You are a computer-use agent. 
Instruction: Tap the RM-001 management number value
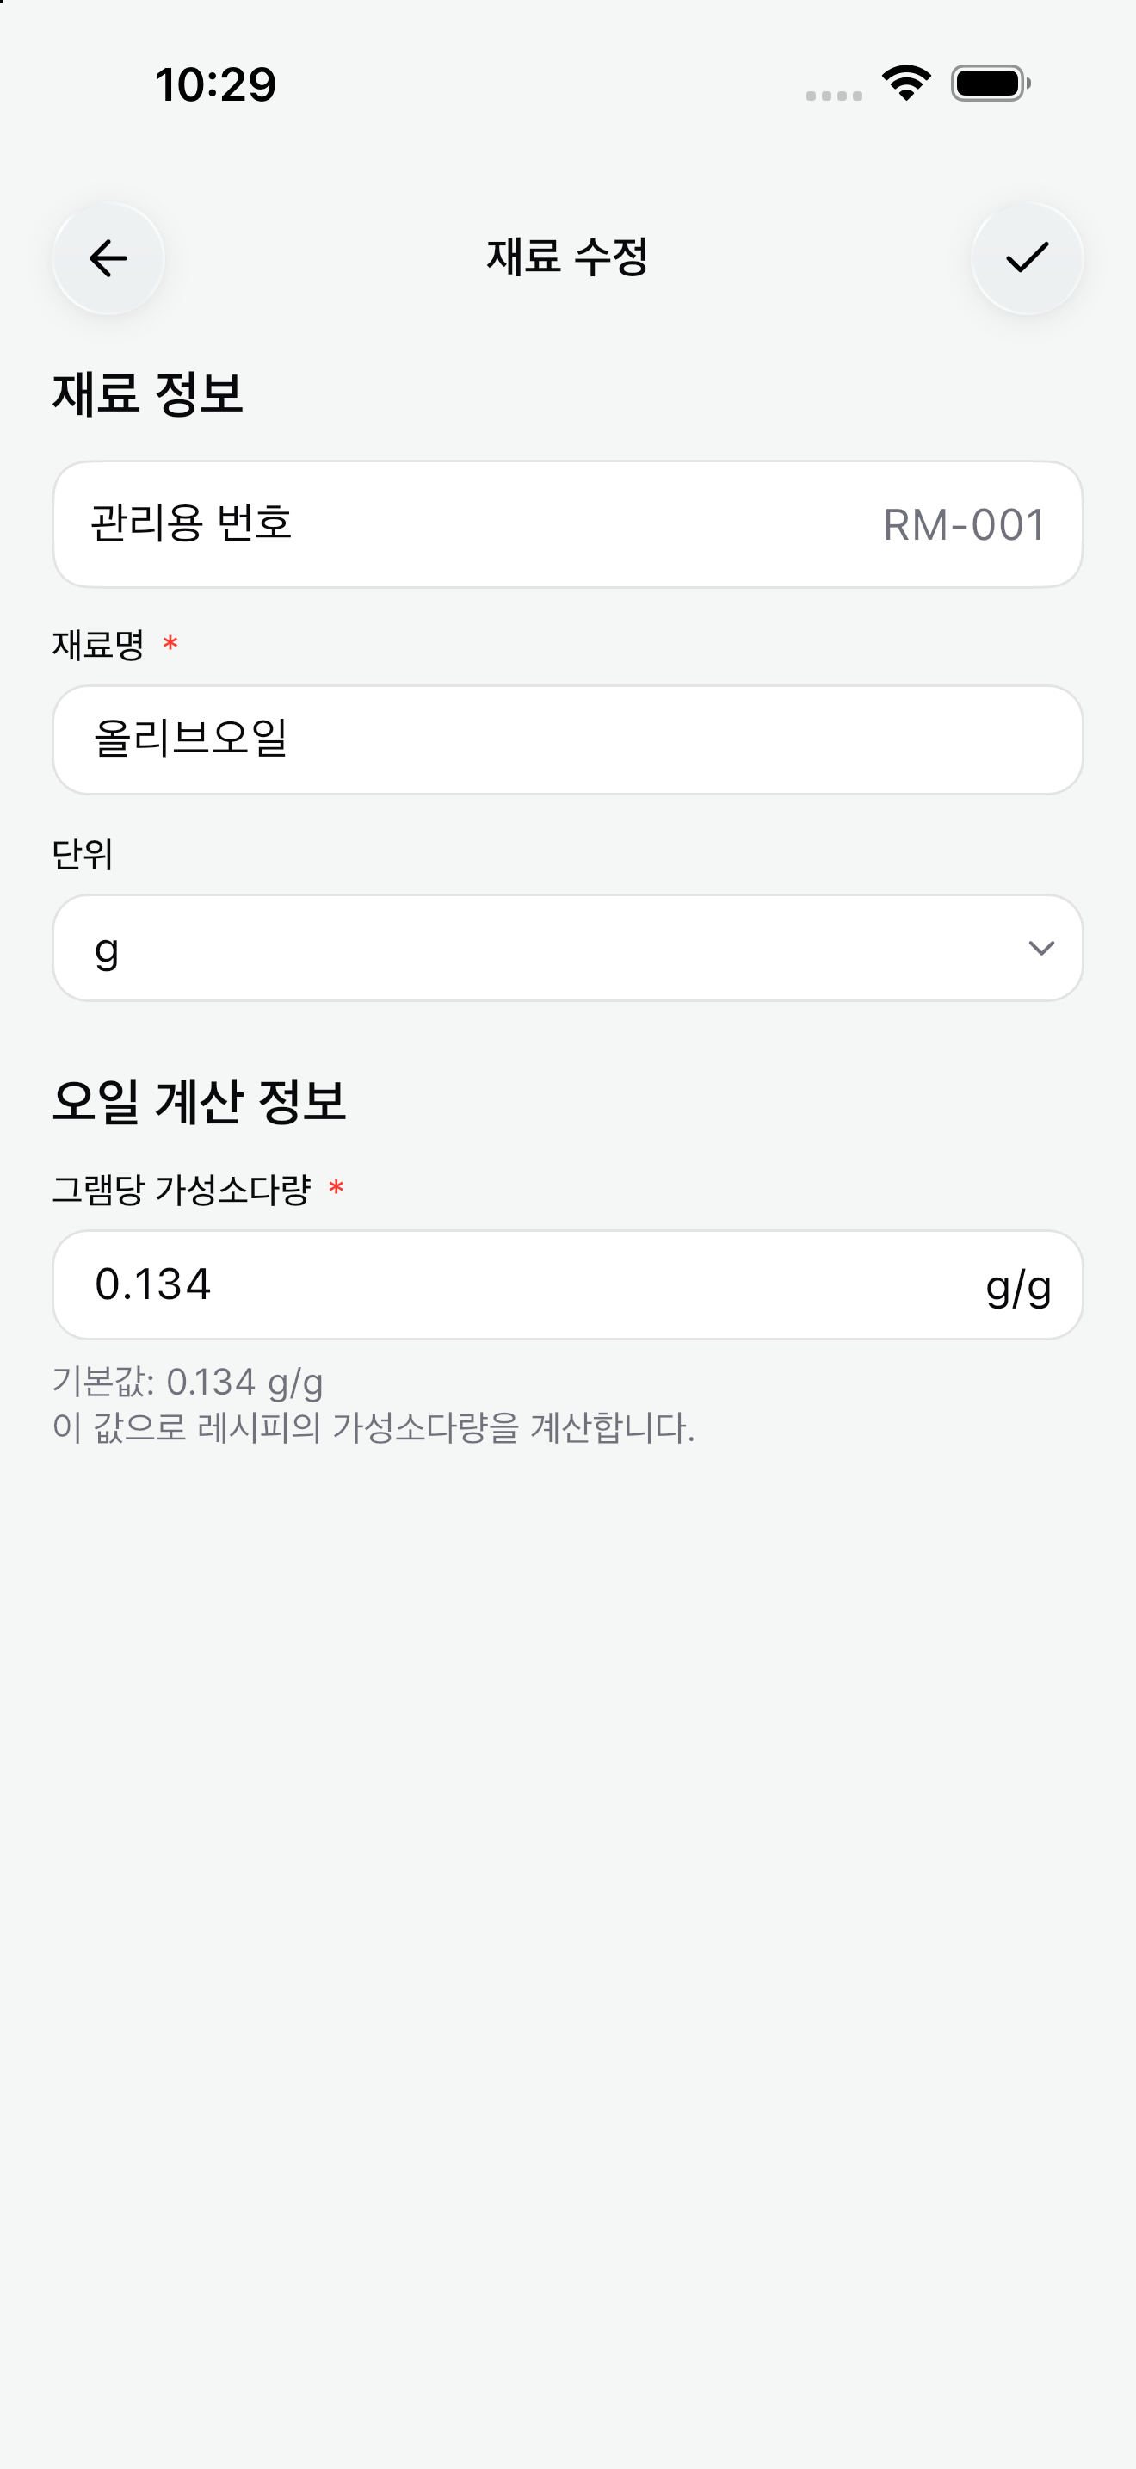point(965,525)
